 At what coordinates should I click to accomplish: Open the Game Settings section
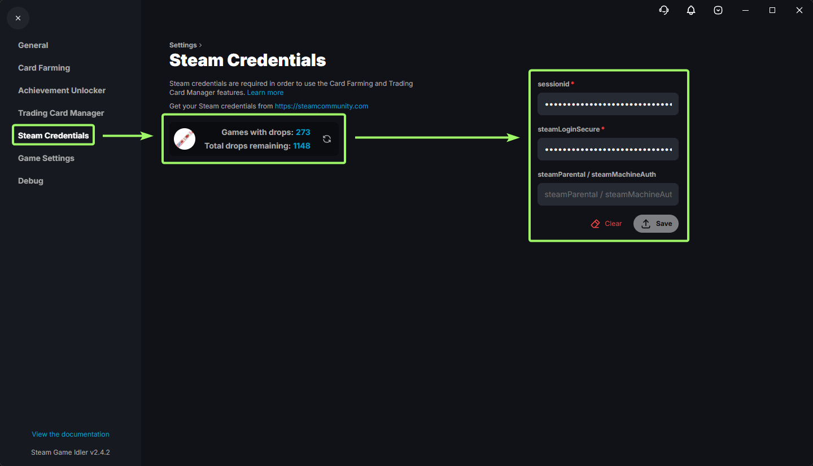(46, 158)
